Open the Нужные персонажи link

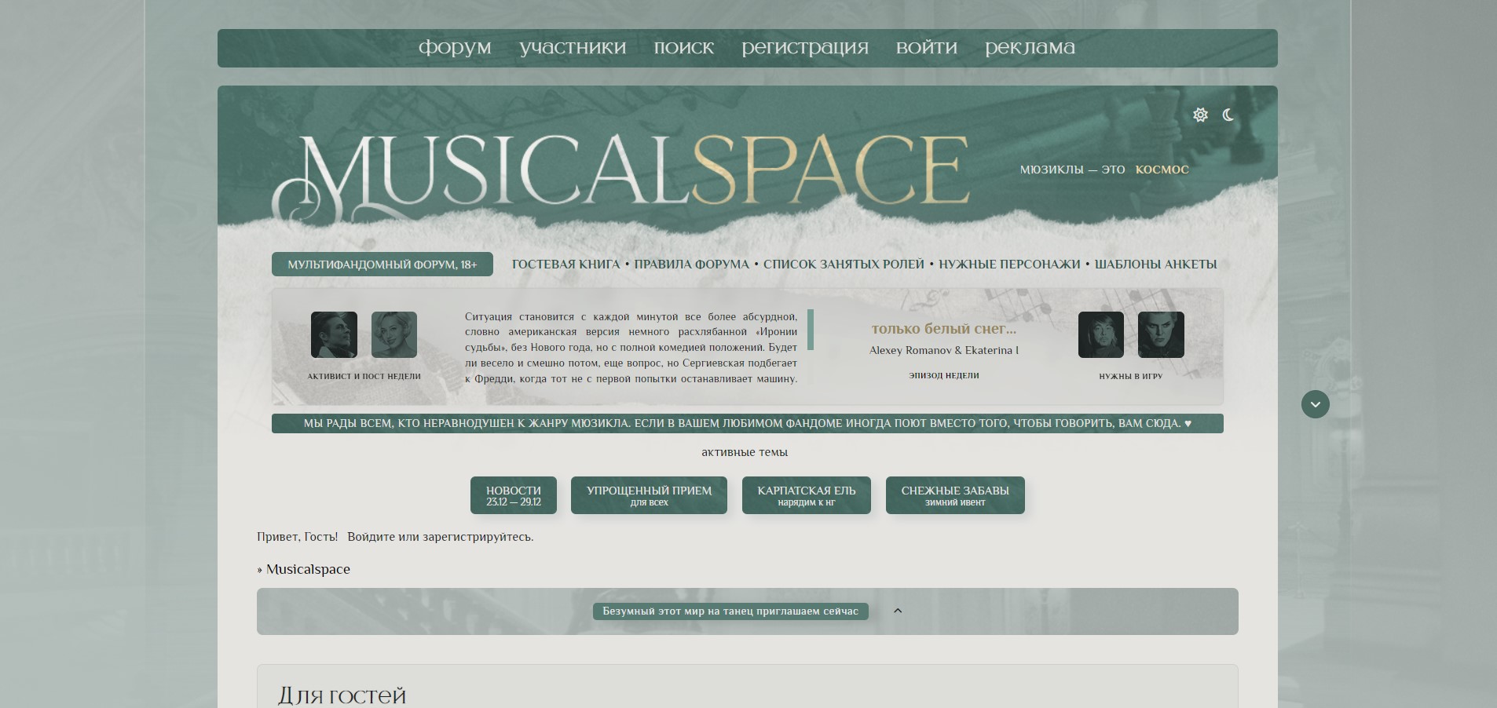[x=1009, y=265]
